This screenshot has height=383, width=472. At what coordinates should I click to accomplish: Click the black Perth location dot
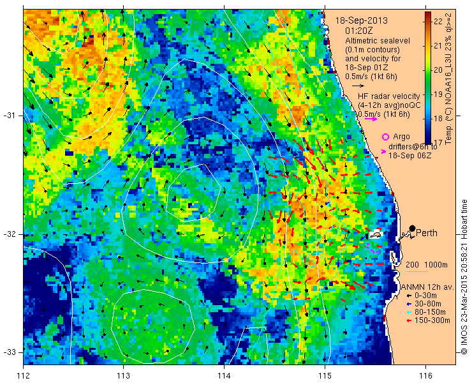pos(413,229)
